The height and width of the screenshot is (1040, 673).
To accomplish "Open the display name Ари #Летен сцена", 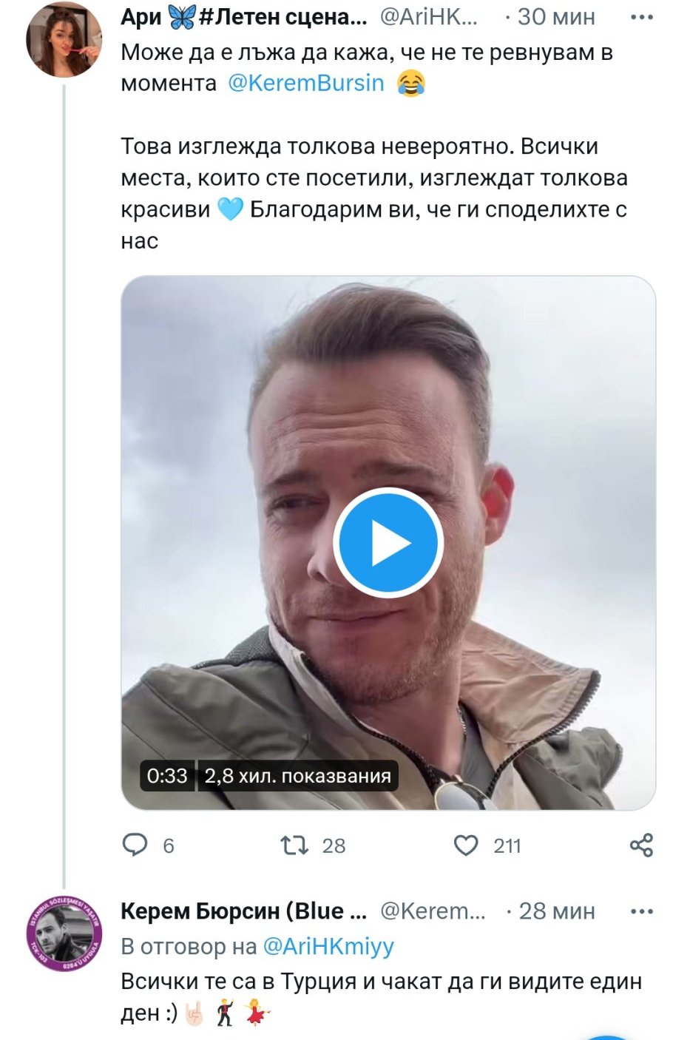I will point(244,17).
